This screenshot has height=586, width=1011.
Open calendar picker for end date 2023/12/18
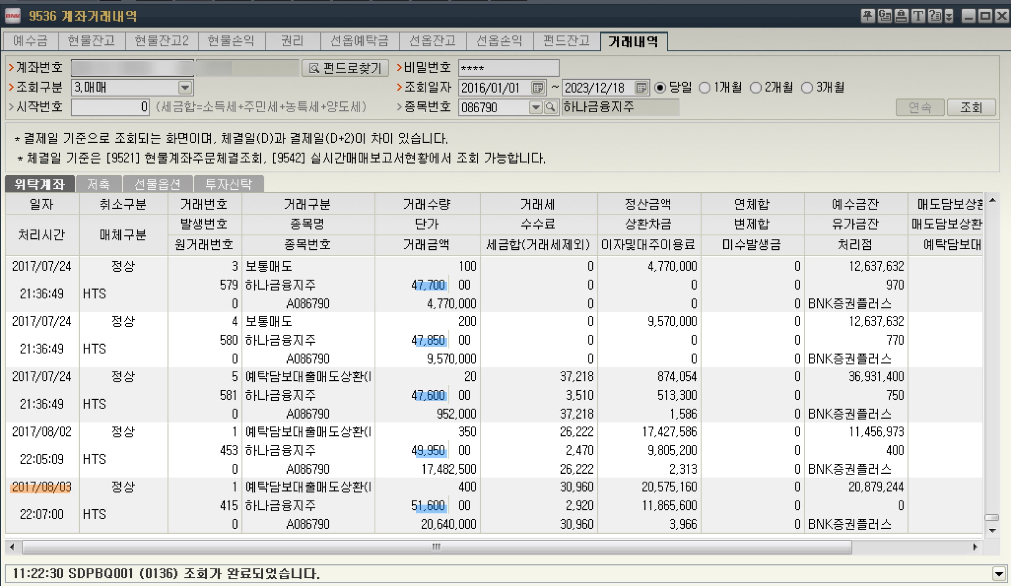641,88
